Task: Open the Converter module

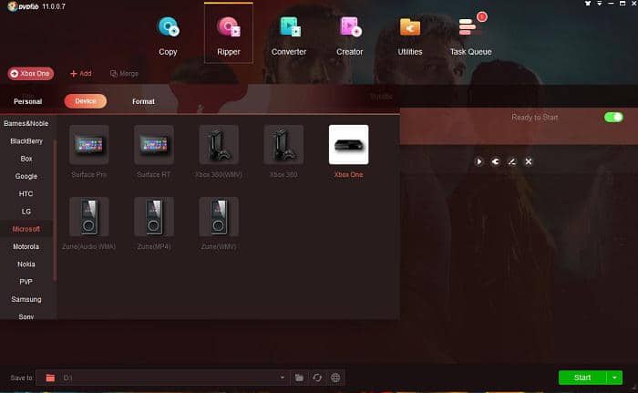Action: [289, 36]
